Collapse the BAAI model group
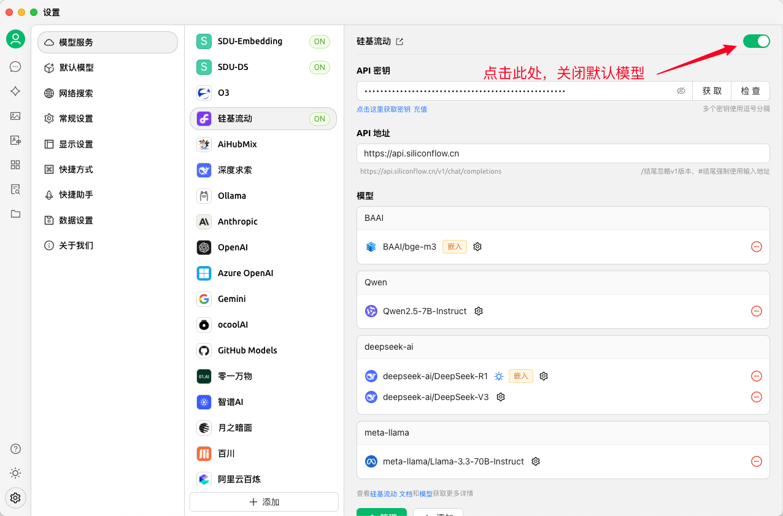 [x=563, y=218]
